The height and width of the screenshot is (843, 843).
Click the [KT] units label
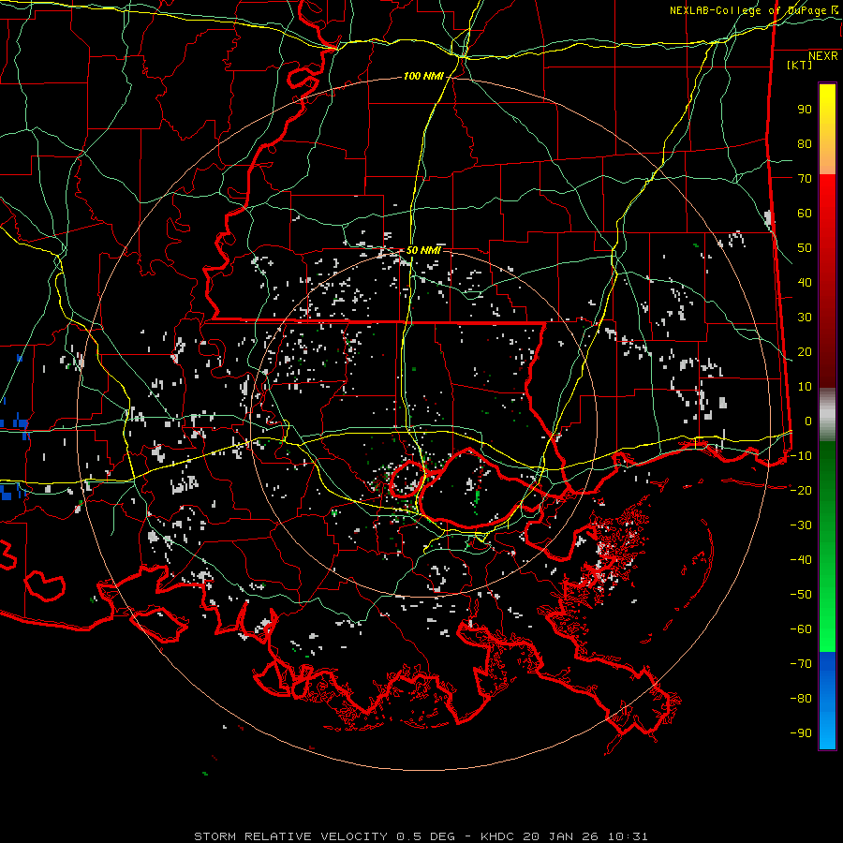coord(800,65)
